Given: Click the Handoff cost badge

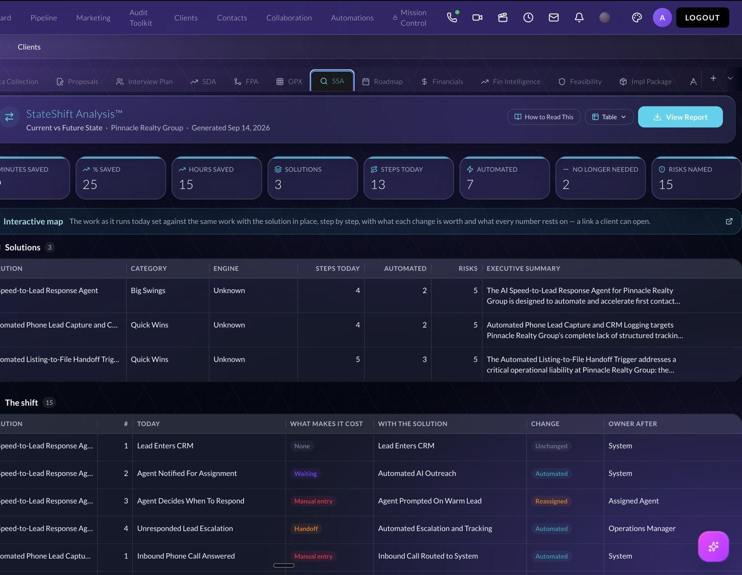Looking at the screenshot, I should coord(306,529).
